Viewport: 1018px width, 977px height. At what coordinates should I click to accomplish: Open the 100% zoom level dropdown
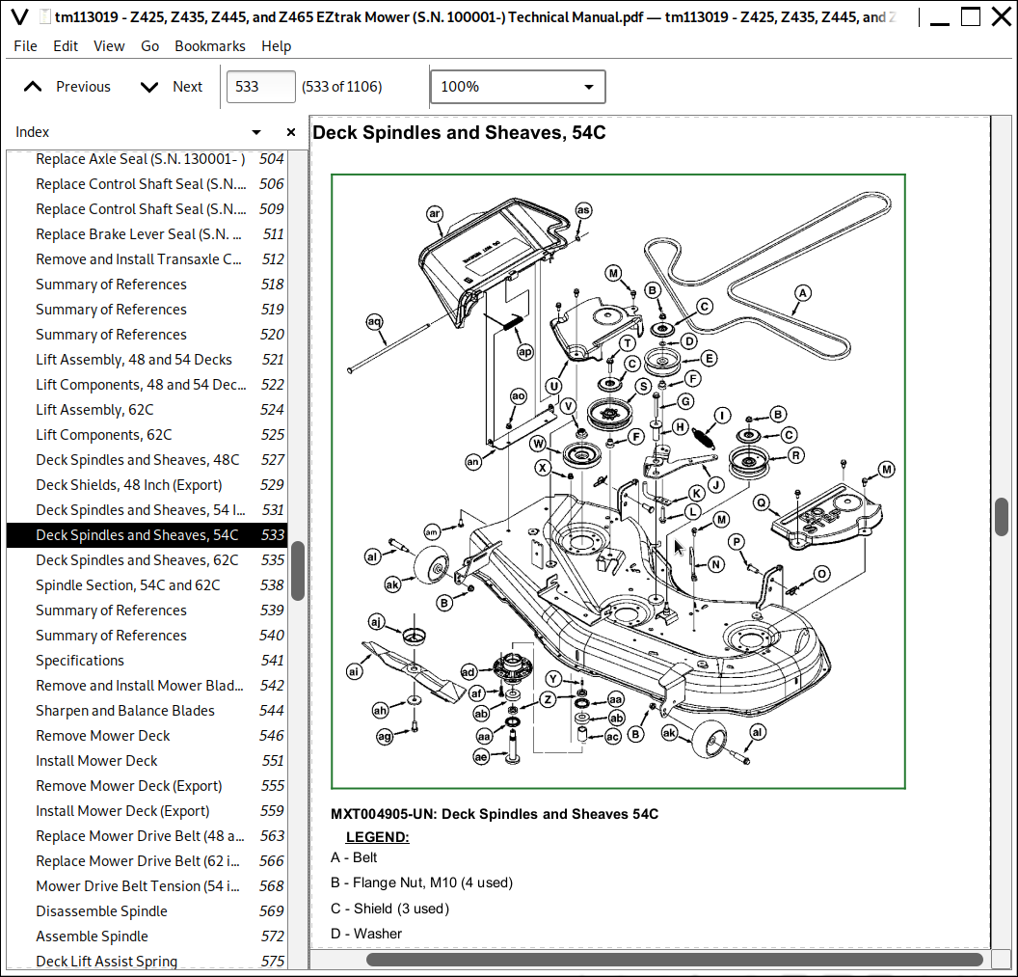[x=518, y=87]
